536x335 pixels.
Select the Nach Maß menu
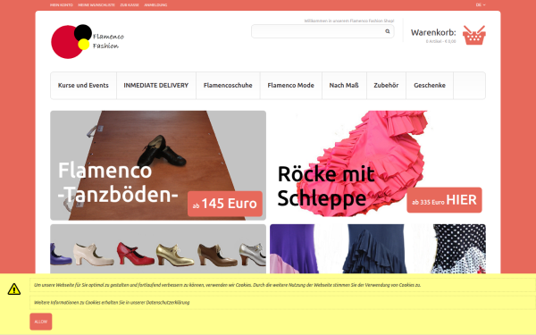[x=344, y=86]
